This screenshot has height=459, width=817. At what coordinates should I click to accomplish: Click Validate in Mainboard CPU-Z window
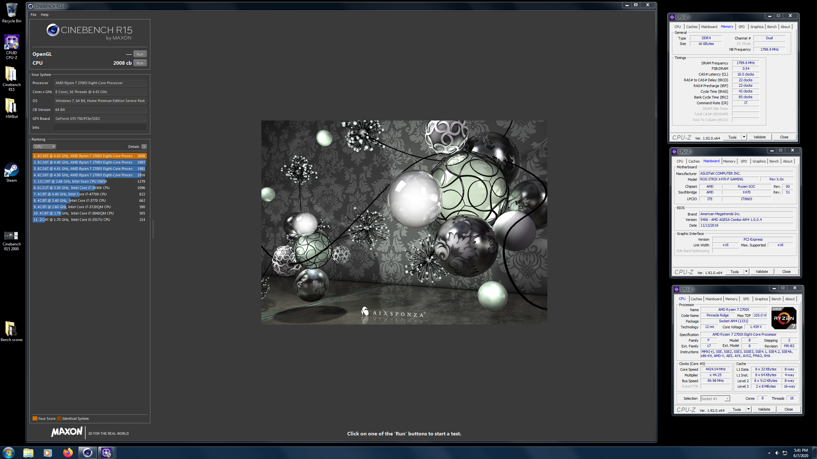point(762,272)
